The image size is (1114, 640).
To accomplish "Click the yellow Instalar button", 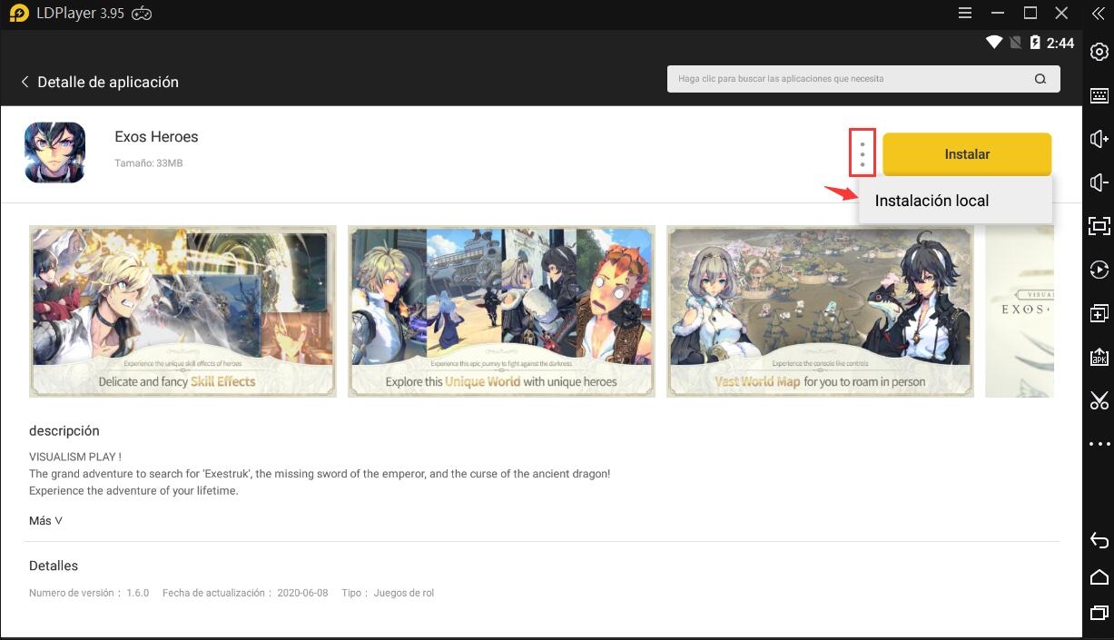I will (x=967, y=154).
